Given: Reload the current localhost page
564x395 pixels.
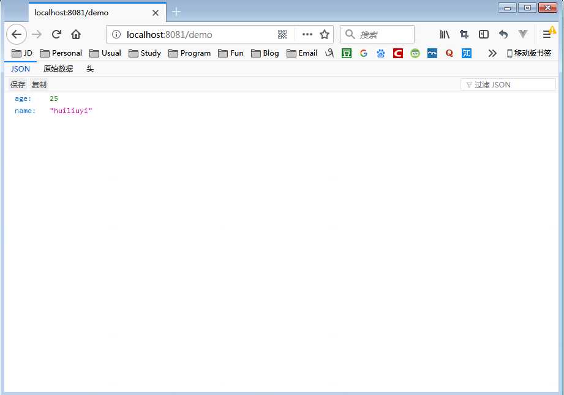Looking at the screenshot, I should pyautogui.click(x=56, y=34).
